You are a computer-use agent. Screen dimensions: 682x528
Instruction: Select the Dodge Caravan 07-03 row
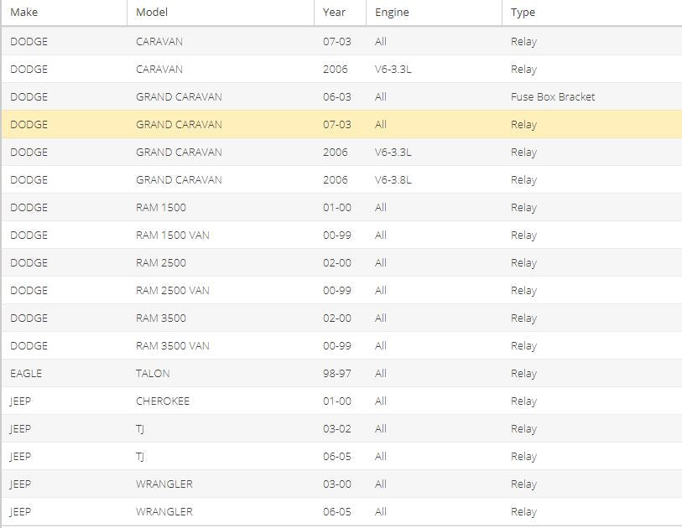coord(342,41)
